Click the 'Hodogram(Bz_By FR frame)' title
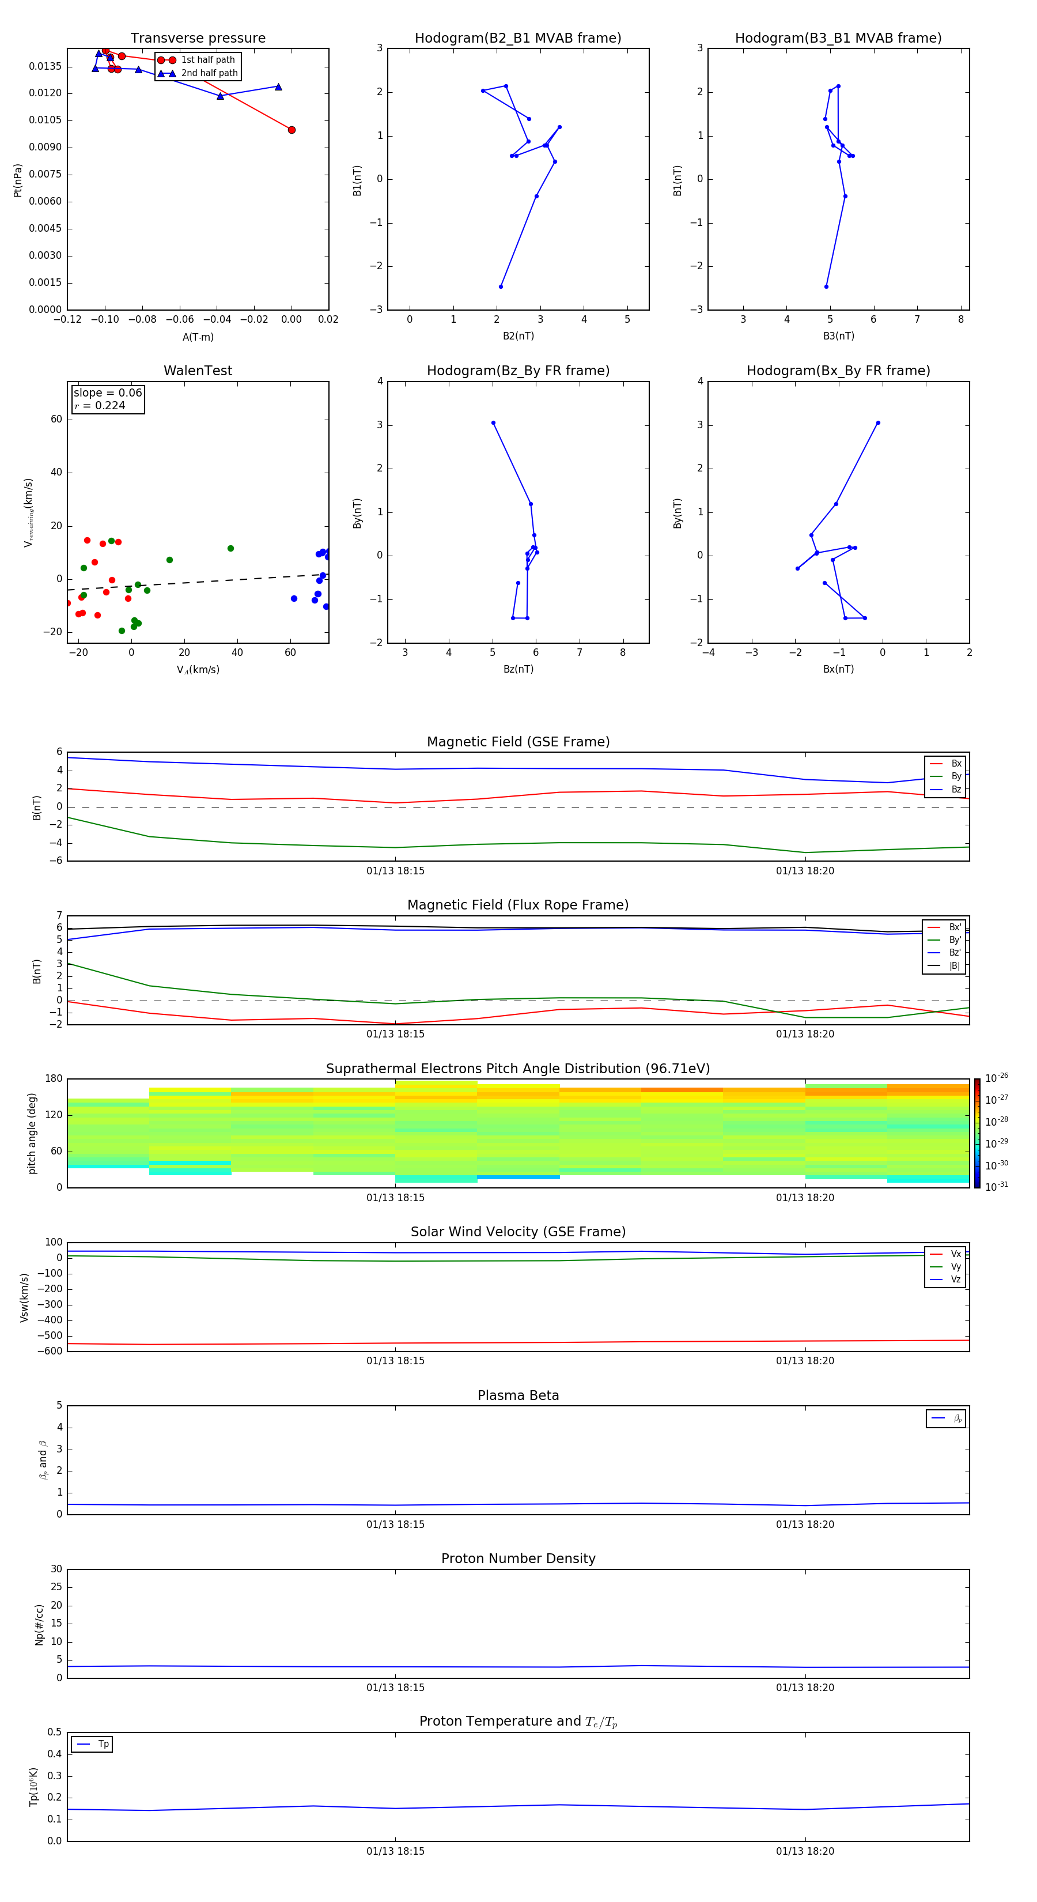The height and width of the screenshot is (1902, 1037). point(518,371)
